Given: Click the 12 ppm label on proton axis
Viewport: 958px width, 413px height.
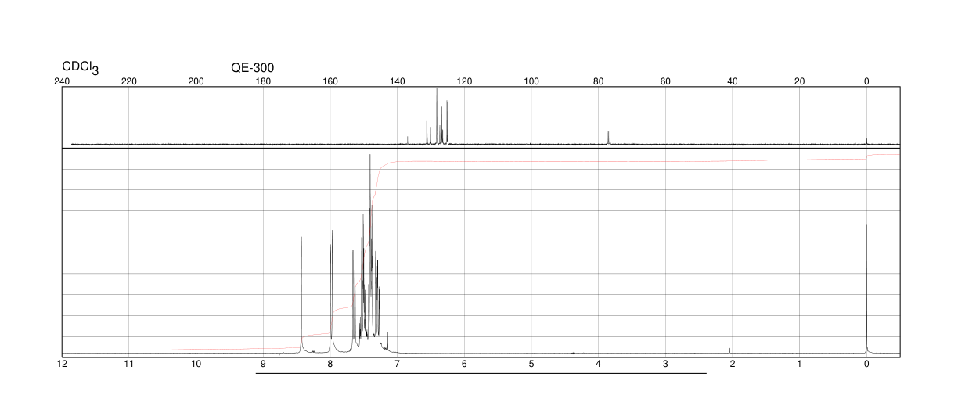Looking at the screenshot, I should 62,364.
